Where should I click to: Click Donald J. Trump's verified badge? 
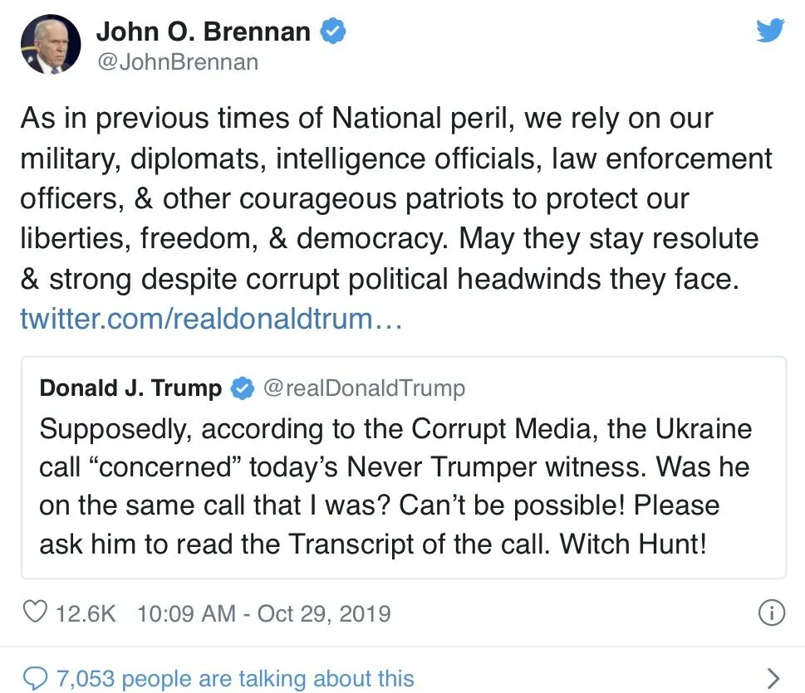(242, 388)
